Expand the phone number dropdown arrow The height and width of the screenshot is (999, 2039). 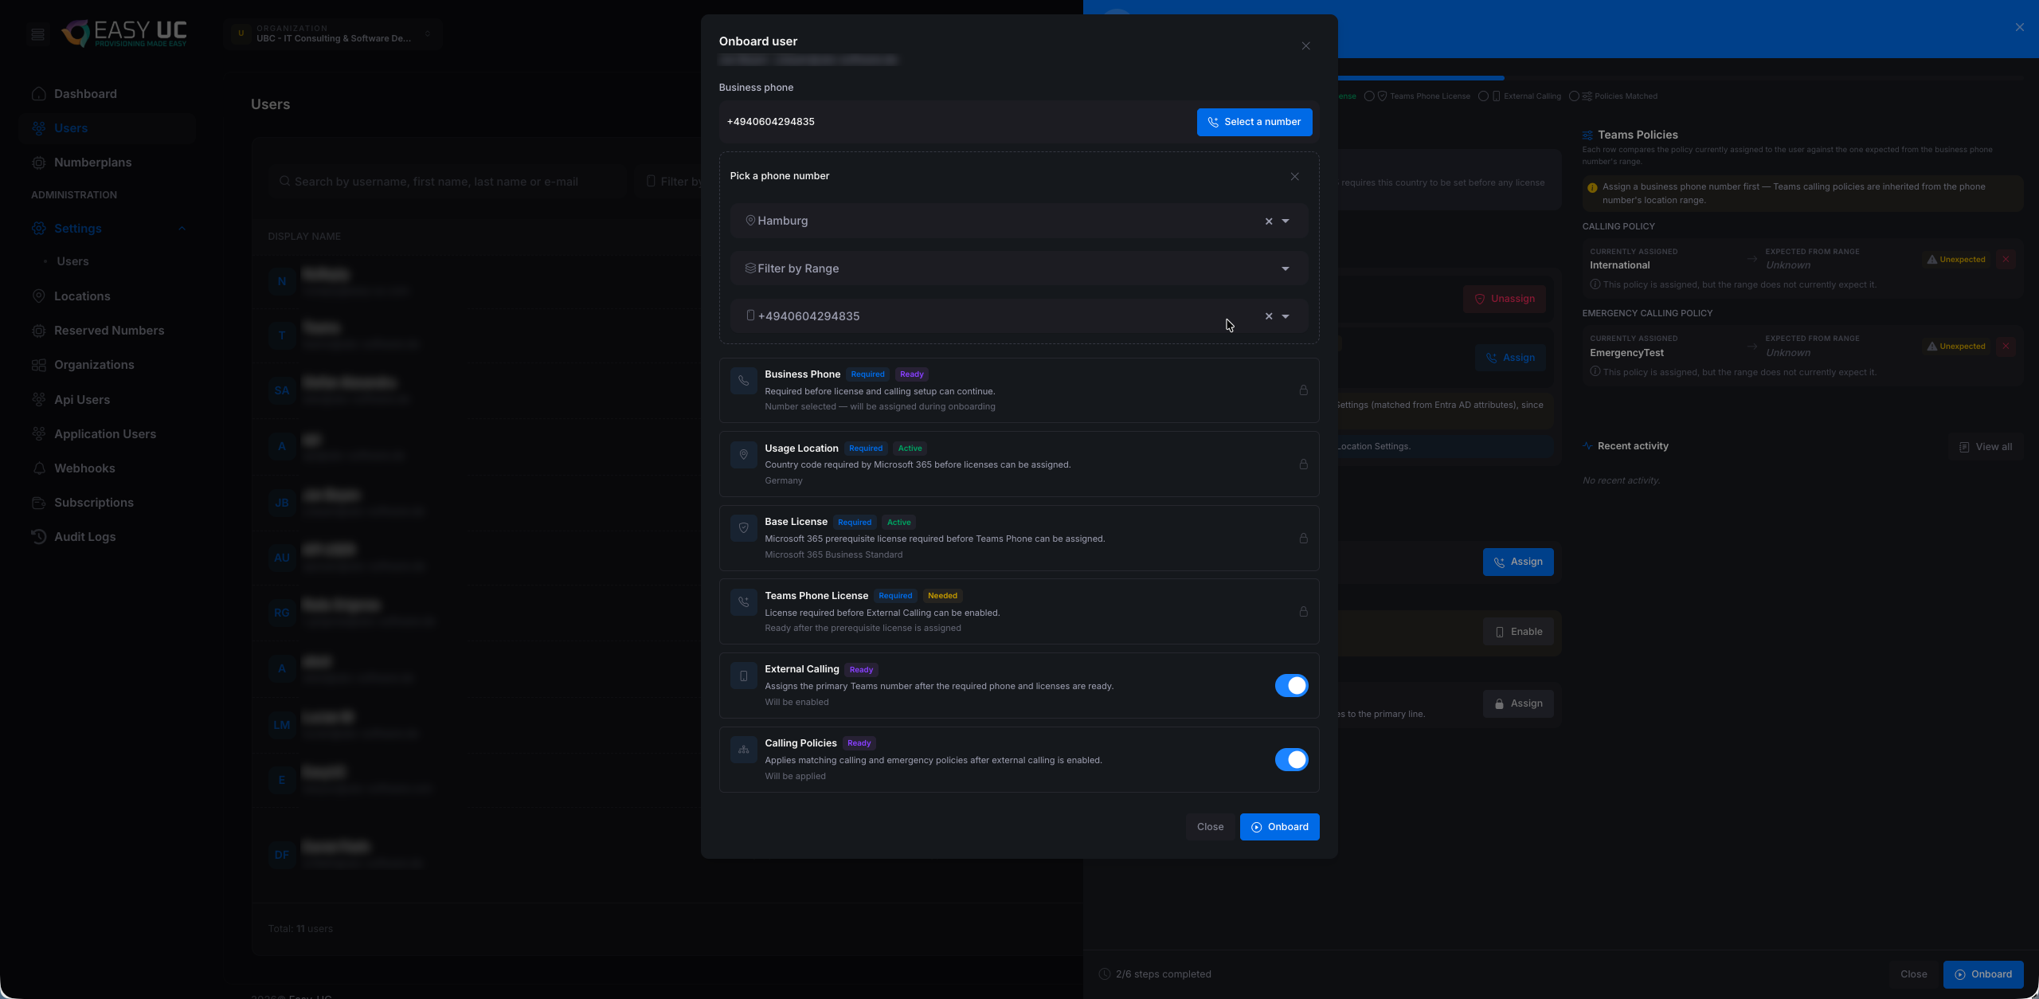tap(1286, 316)
